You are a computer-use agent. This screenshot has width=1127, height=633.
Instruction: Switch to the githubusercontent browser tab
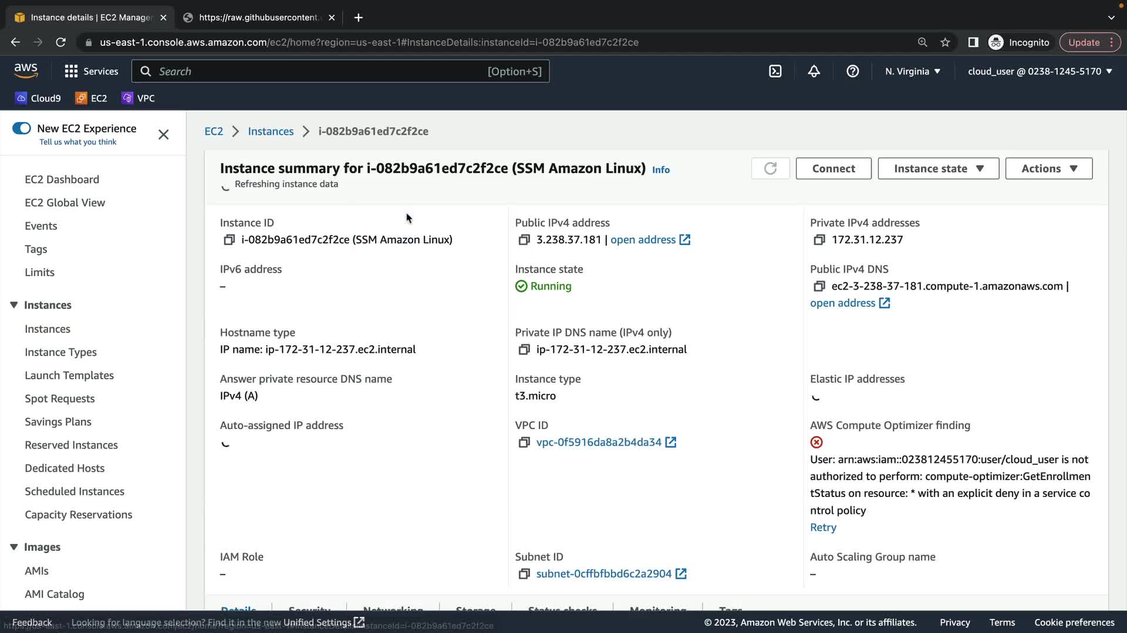258,18
